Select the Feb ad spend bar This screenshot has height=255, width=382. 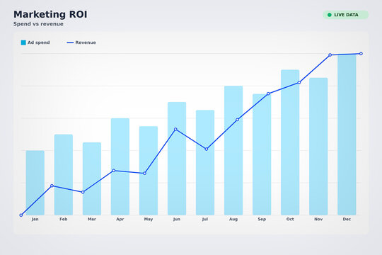[64, 175]
